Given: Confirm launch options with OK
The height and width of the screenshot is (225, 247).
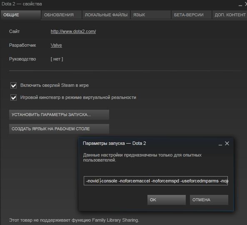Looking at the screenshot, I should coord(167,200).
